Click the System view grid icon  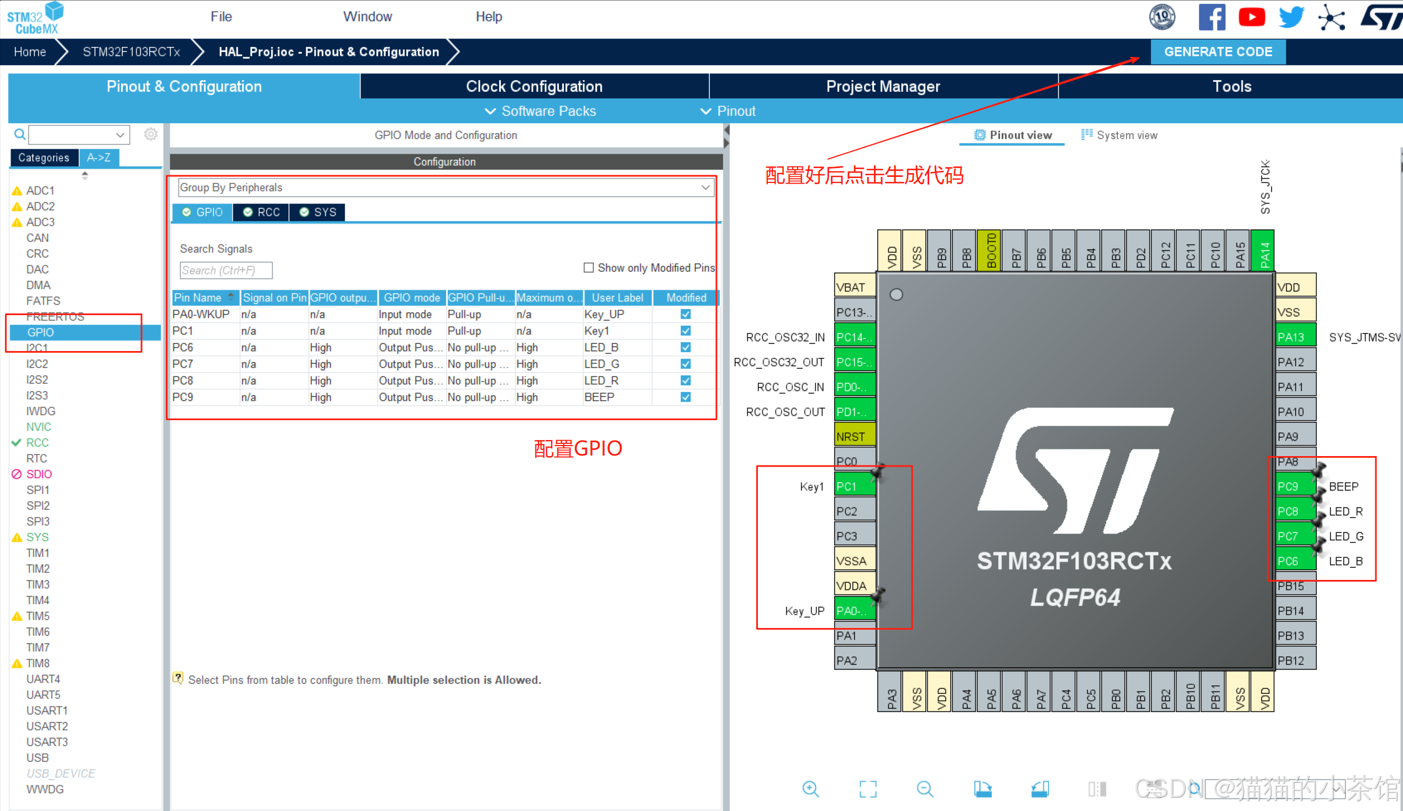pos(1086,134)
